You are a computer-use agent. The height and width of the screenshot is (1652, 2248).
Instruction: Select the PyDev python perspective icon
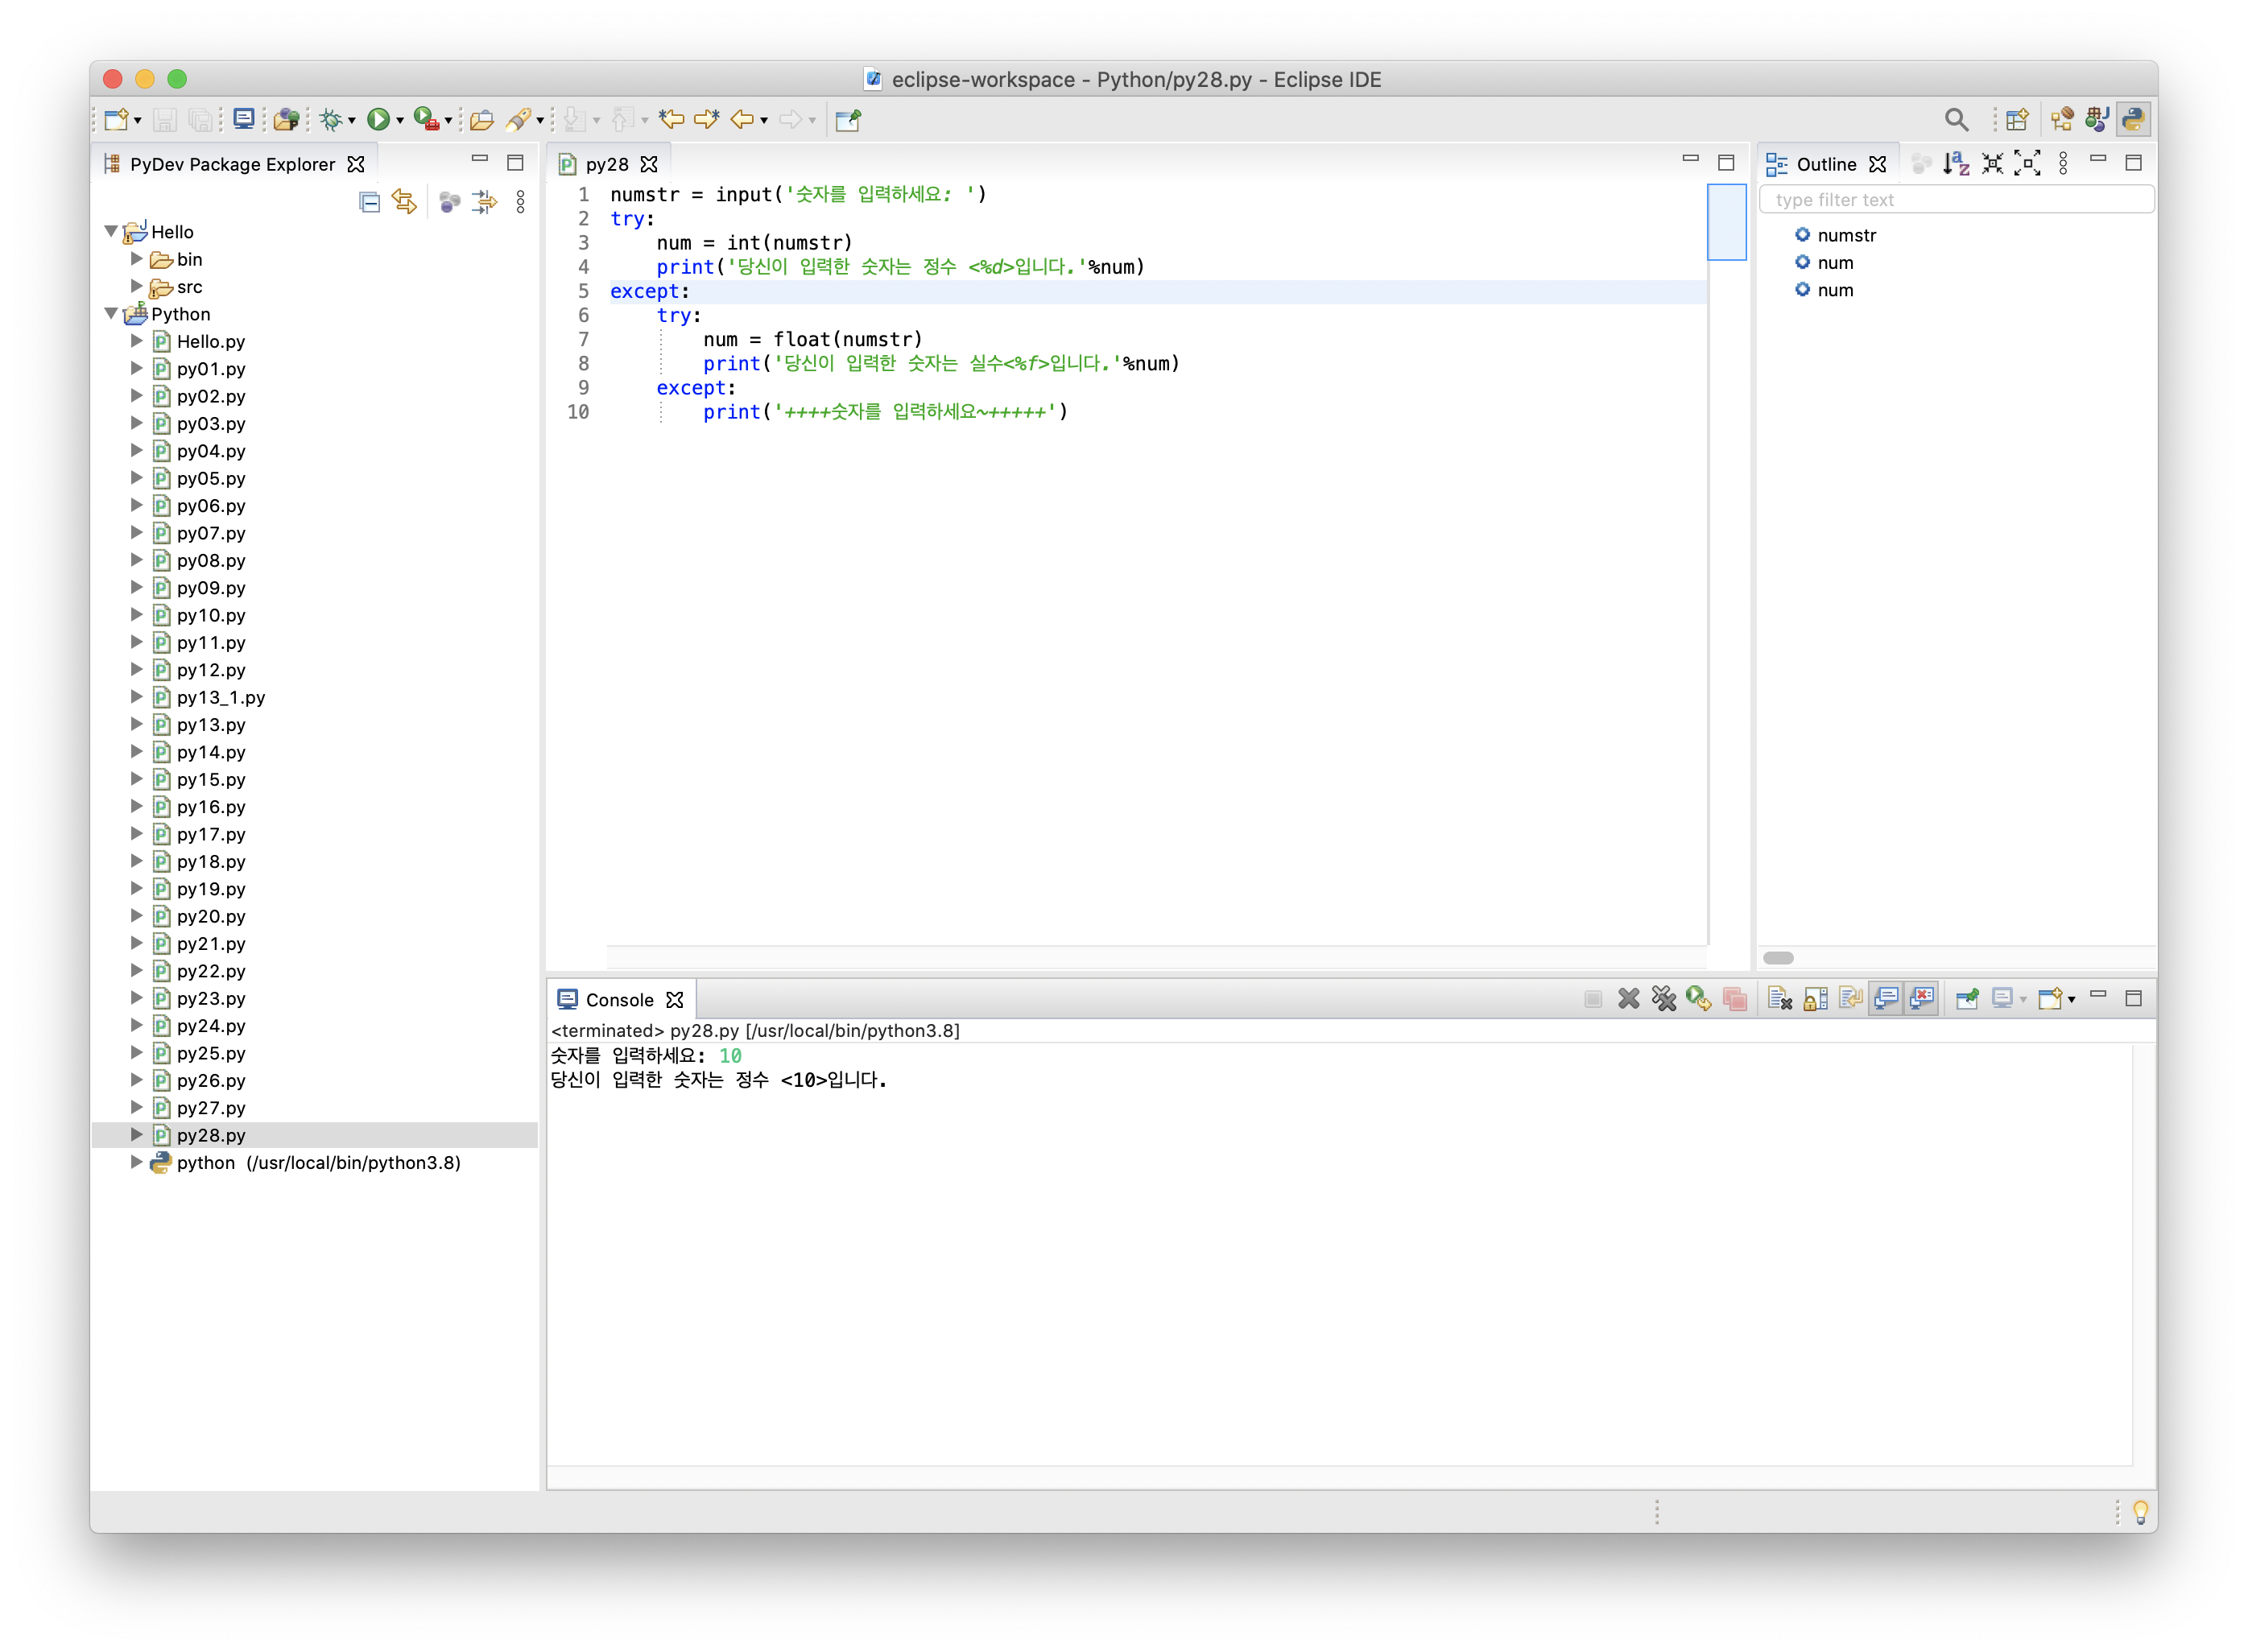pos(2133,120)
